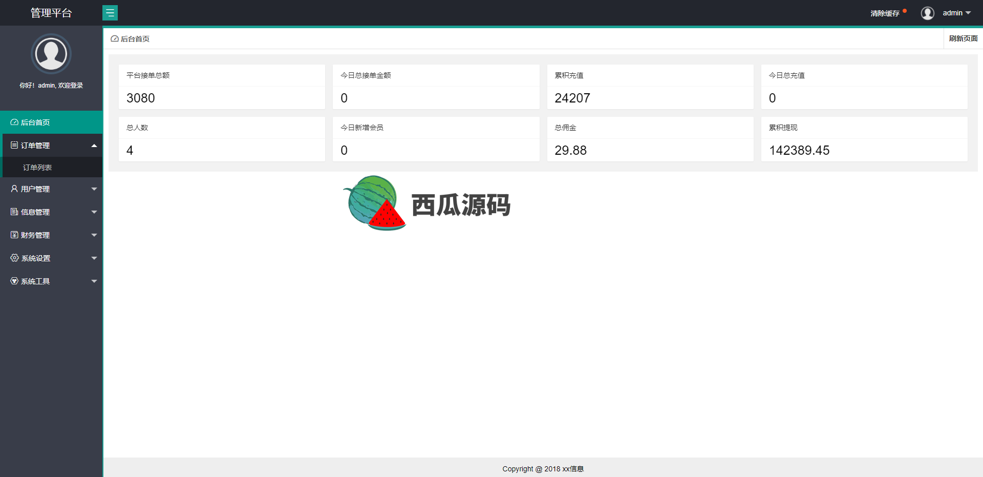Click the welcome text 你好！admin, 欢迎登录
The height and width of the screenshot is (477, 983).
pyautogui.click(x=51, y=86)
